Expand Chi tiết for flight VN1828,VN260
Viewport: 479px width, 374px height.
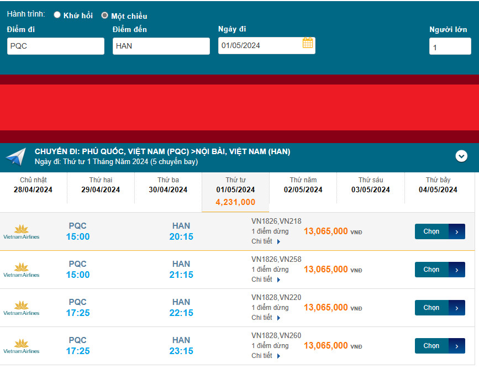click(x=266, y=356)
